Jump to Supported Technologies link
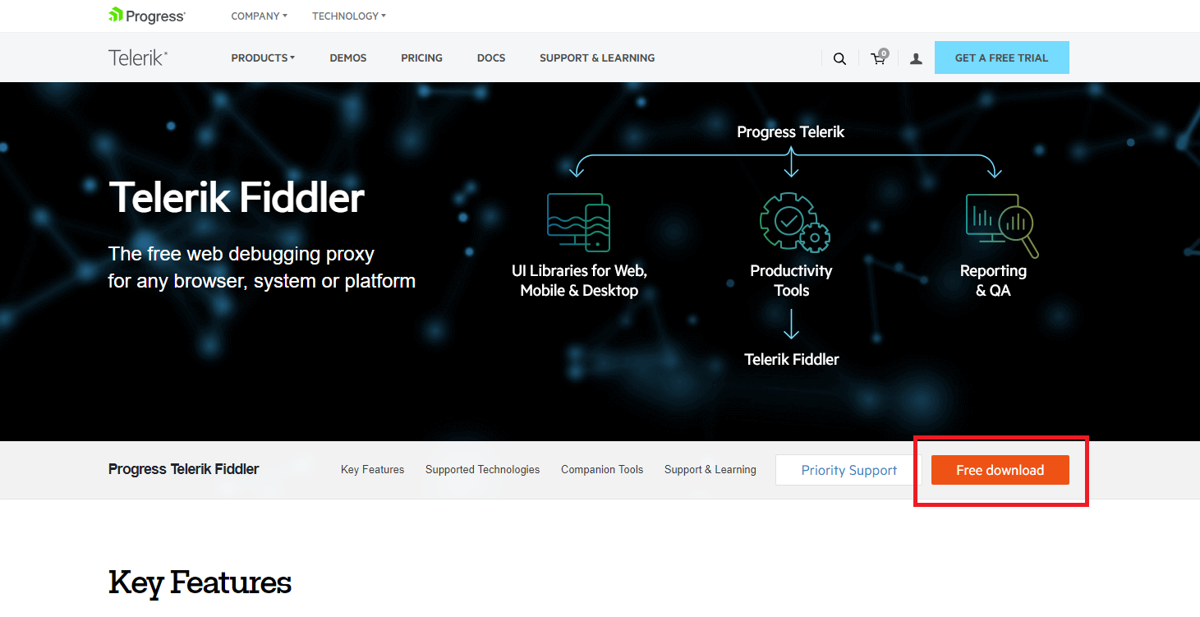This screenshot has height=617, width=1200. click(483, 470)
